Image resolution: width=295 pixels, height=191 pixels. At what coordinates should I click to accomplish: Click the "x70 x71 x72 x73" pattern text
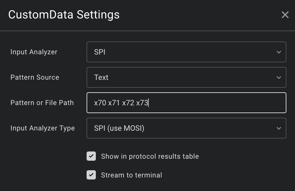121,103
